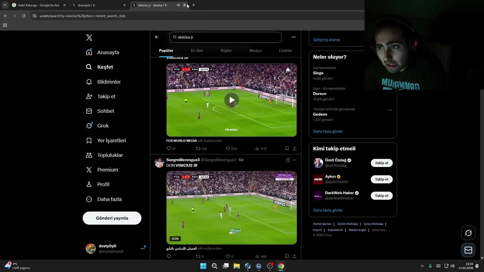Open floating Grok button at right
Viewport: 484px width, 272px height.
coord(468,233)
